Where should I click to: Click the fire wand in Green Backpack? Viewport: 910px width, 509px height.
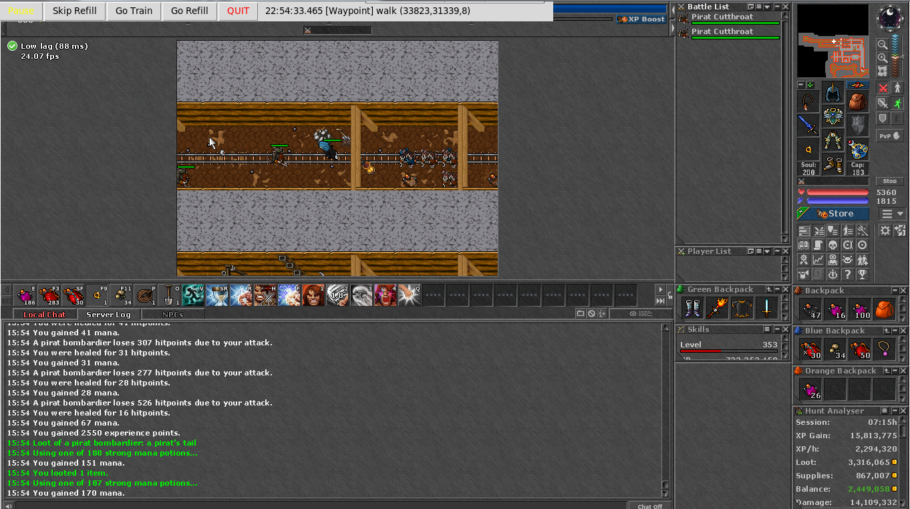coord(716,308)
